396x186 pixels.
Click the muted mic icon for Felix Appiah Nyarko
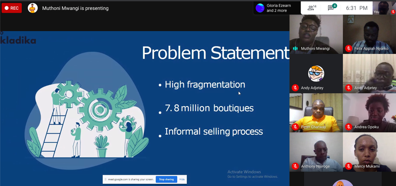coord(348,48)
